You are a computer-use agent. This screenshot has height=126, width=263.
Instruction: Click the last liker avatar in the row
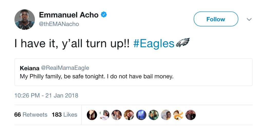pos(191,115)
